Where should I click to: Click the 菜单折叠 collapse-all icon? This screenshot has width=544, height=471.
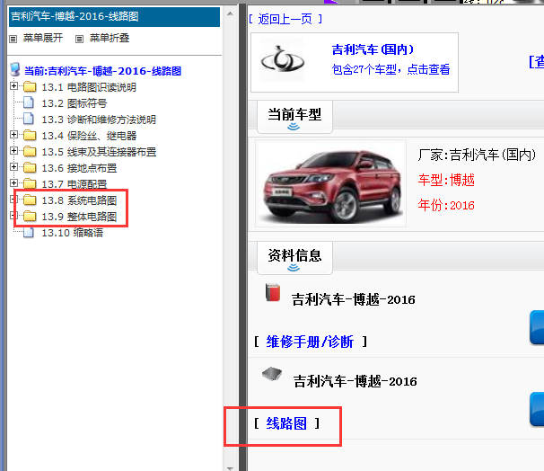80,39
